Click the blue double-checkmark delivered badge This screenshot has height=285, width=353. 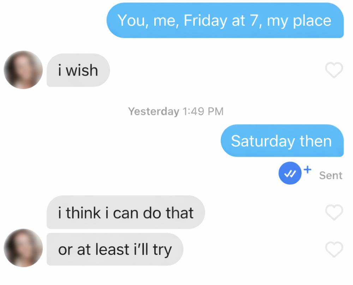coord(290,173)
